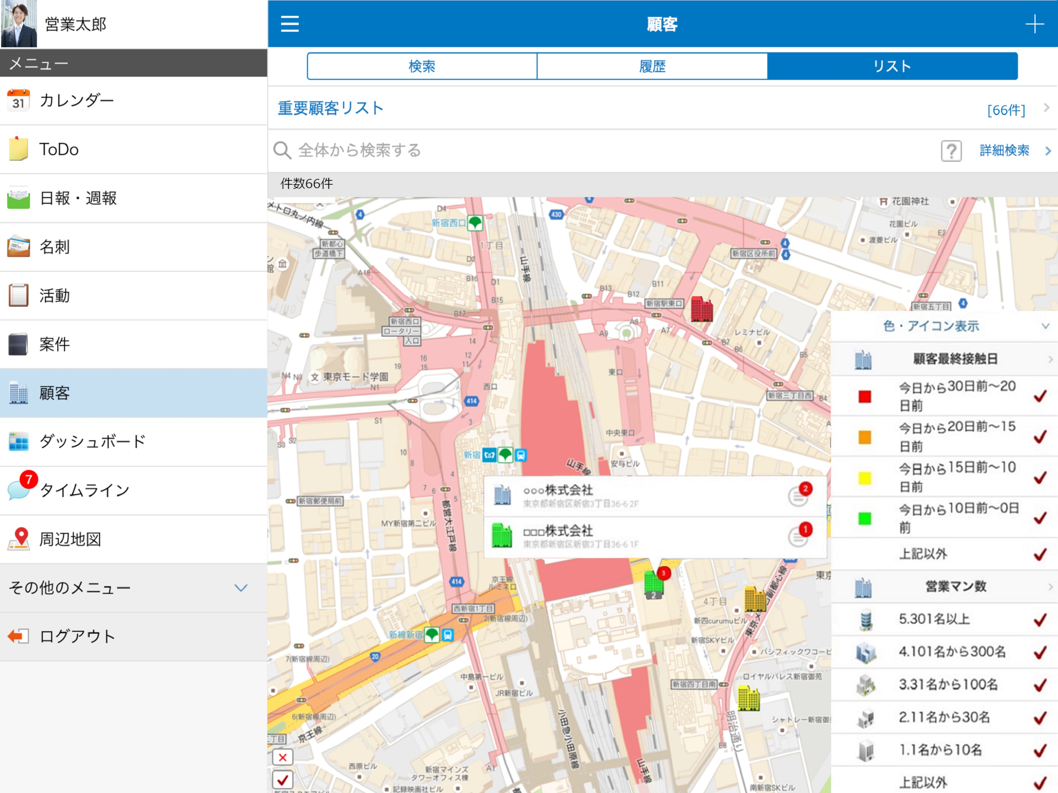Collapse 色・アイコン表示 panel chevron
This screenshot has width=1058, height=793.
coord(1046,326)
